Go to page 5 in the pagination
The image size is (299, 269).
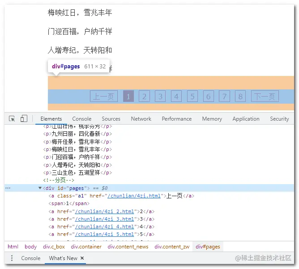(192, 97)
